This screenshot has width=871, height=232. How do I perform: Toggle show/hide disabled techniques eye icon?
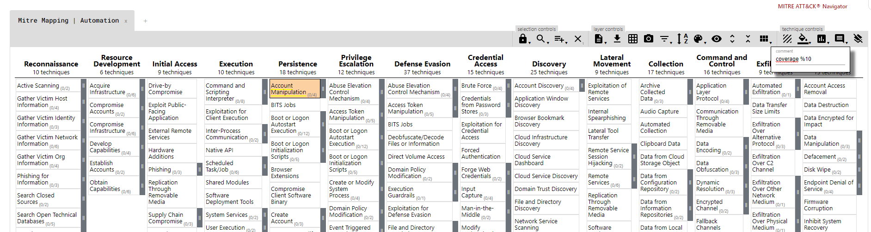point(717,39)
